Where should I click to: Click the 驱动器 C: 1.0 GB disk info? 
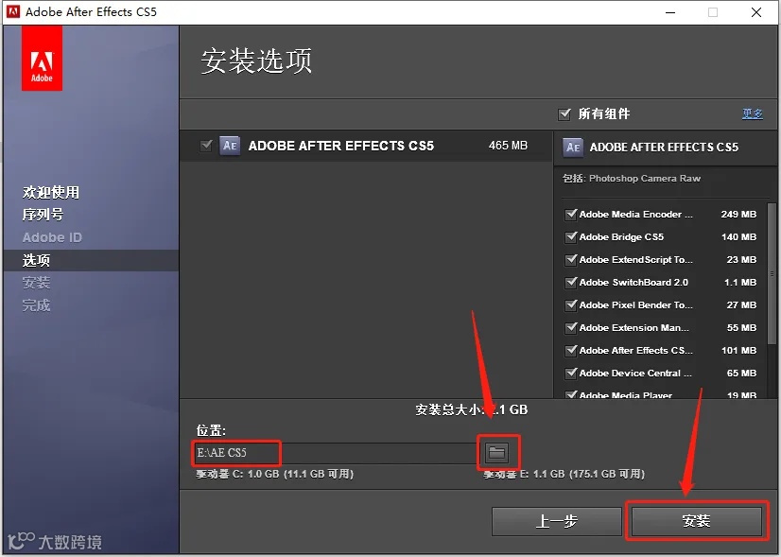274,474
